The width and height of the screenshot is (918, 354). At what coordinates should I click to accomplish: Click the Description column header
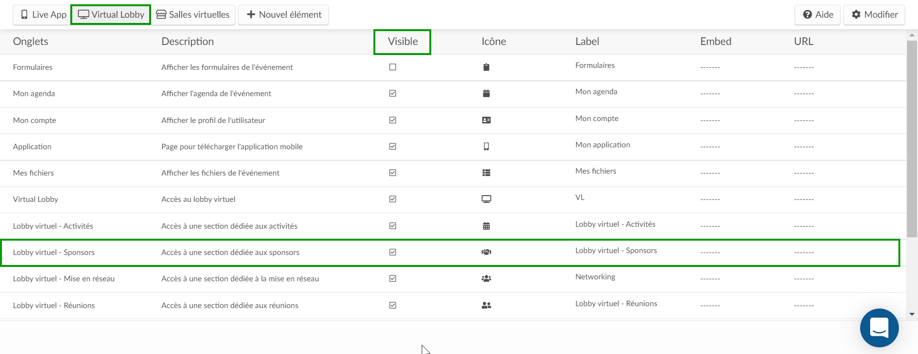[x=187, y=42]
